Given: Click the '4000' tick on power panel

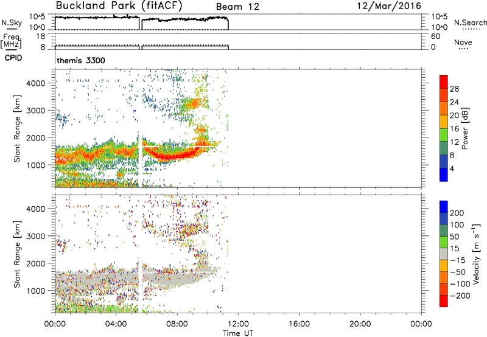Looking at the screenshot, I should pyautogui.click(x=35, y=83).
